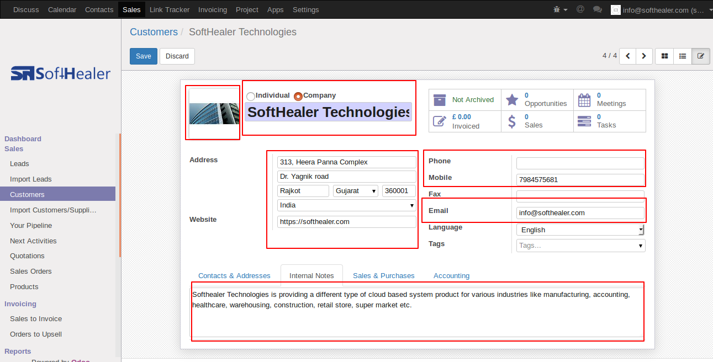The width and height of the screenshot is (713, 362).
Task: Click the Discard button
Action: coord(177,56)
